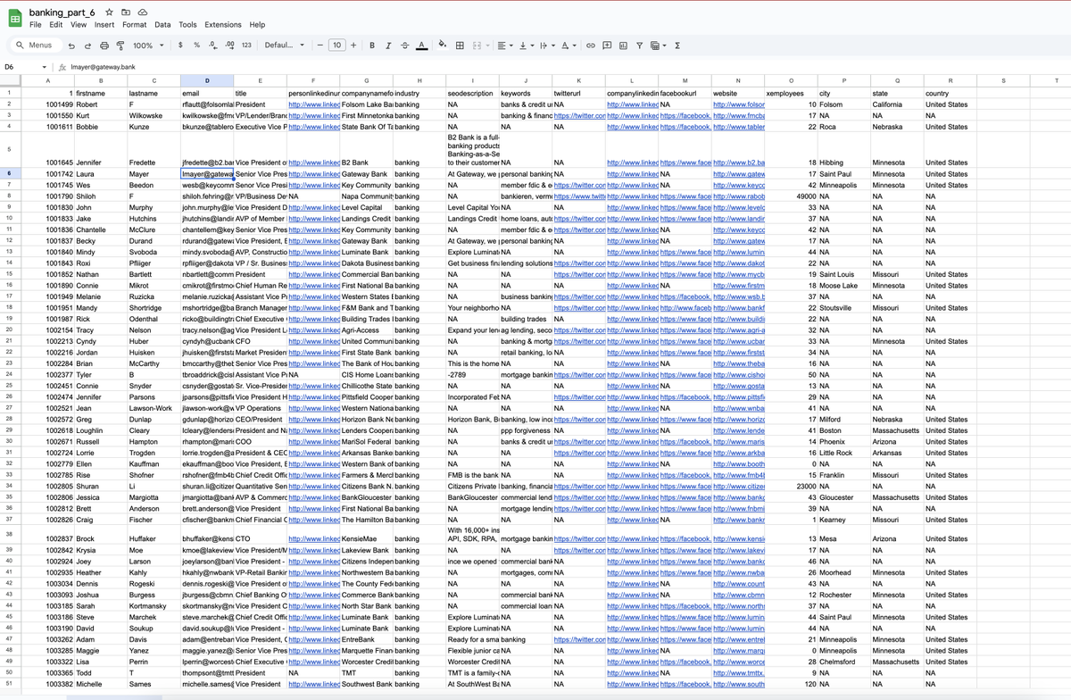Open the more number formats 123 menu
Viewport: 1071px width, 700px height.
point(246,46)
